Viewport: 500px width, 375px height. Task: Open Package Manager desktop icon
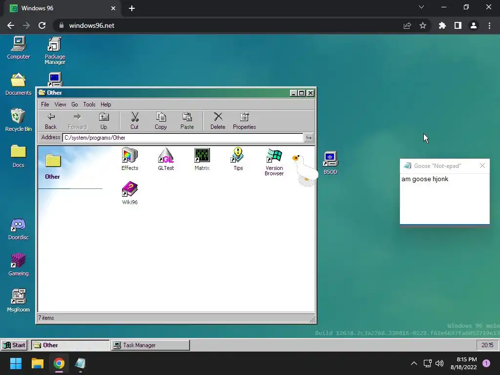pyautogui.click(x=55, y=51)
